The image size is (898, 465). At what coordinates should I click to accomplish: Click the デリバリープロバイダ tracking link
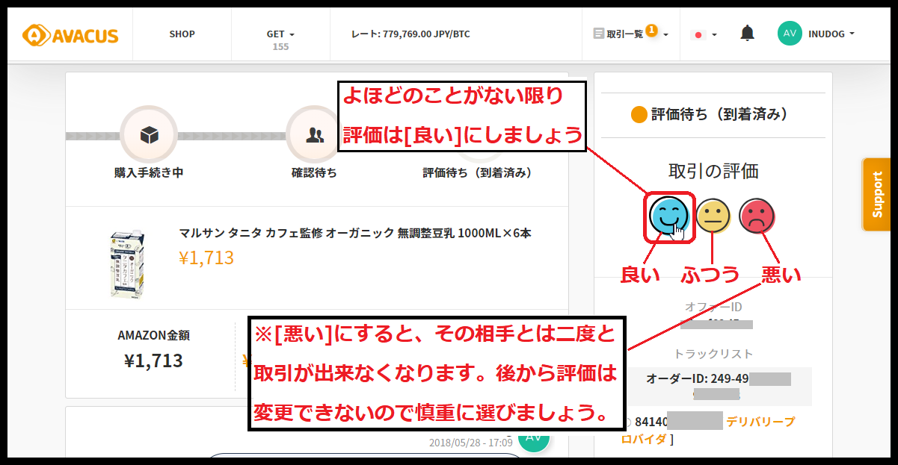click(760, 422)
